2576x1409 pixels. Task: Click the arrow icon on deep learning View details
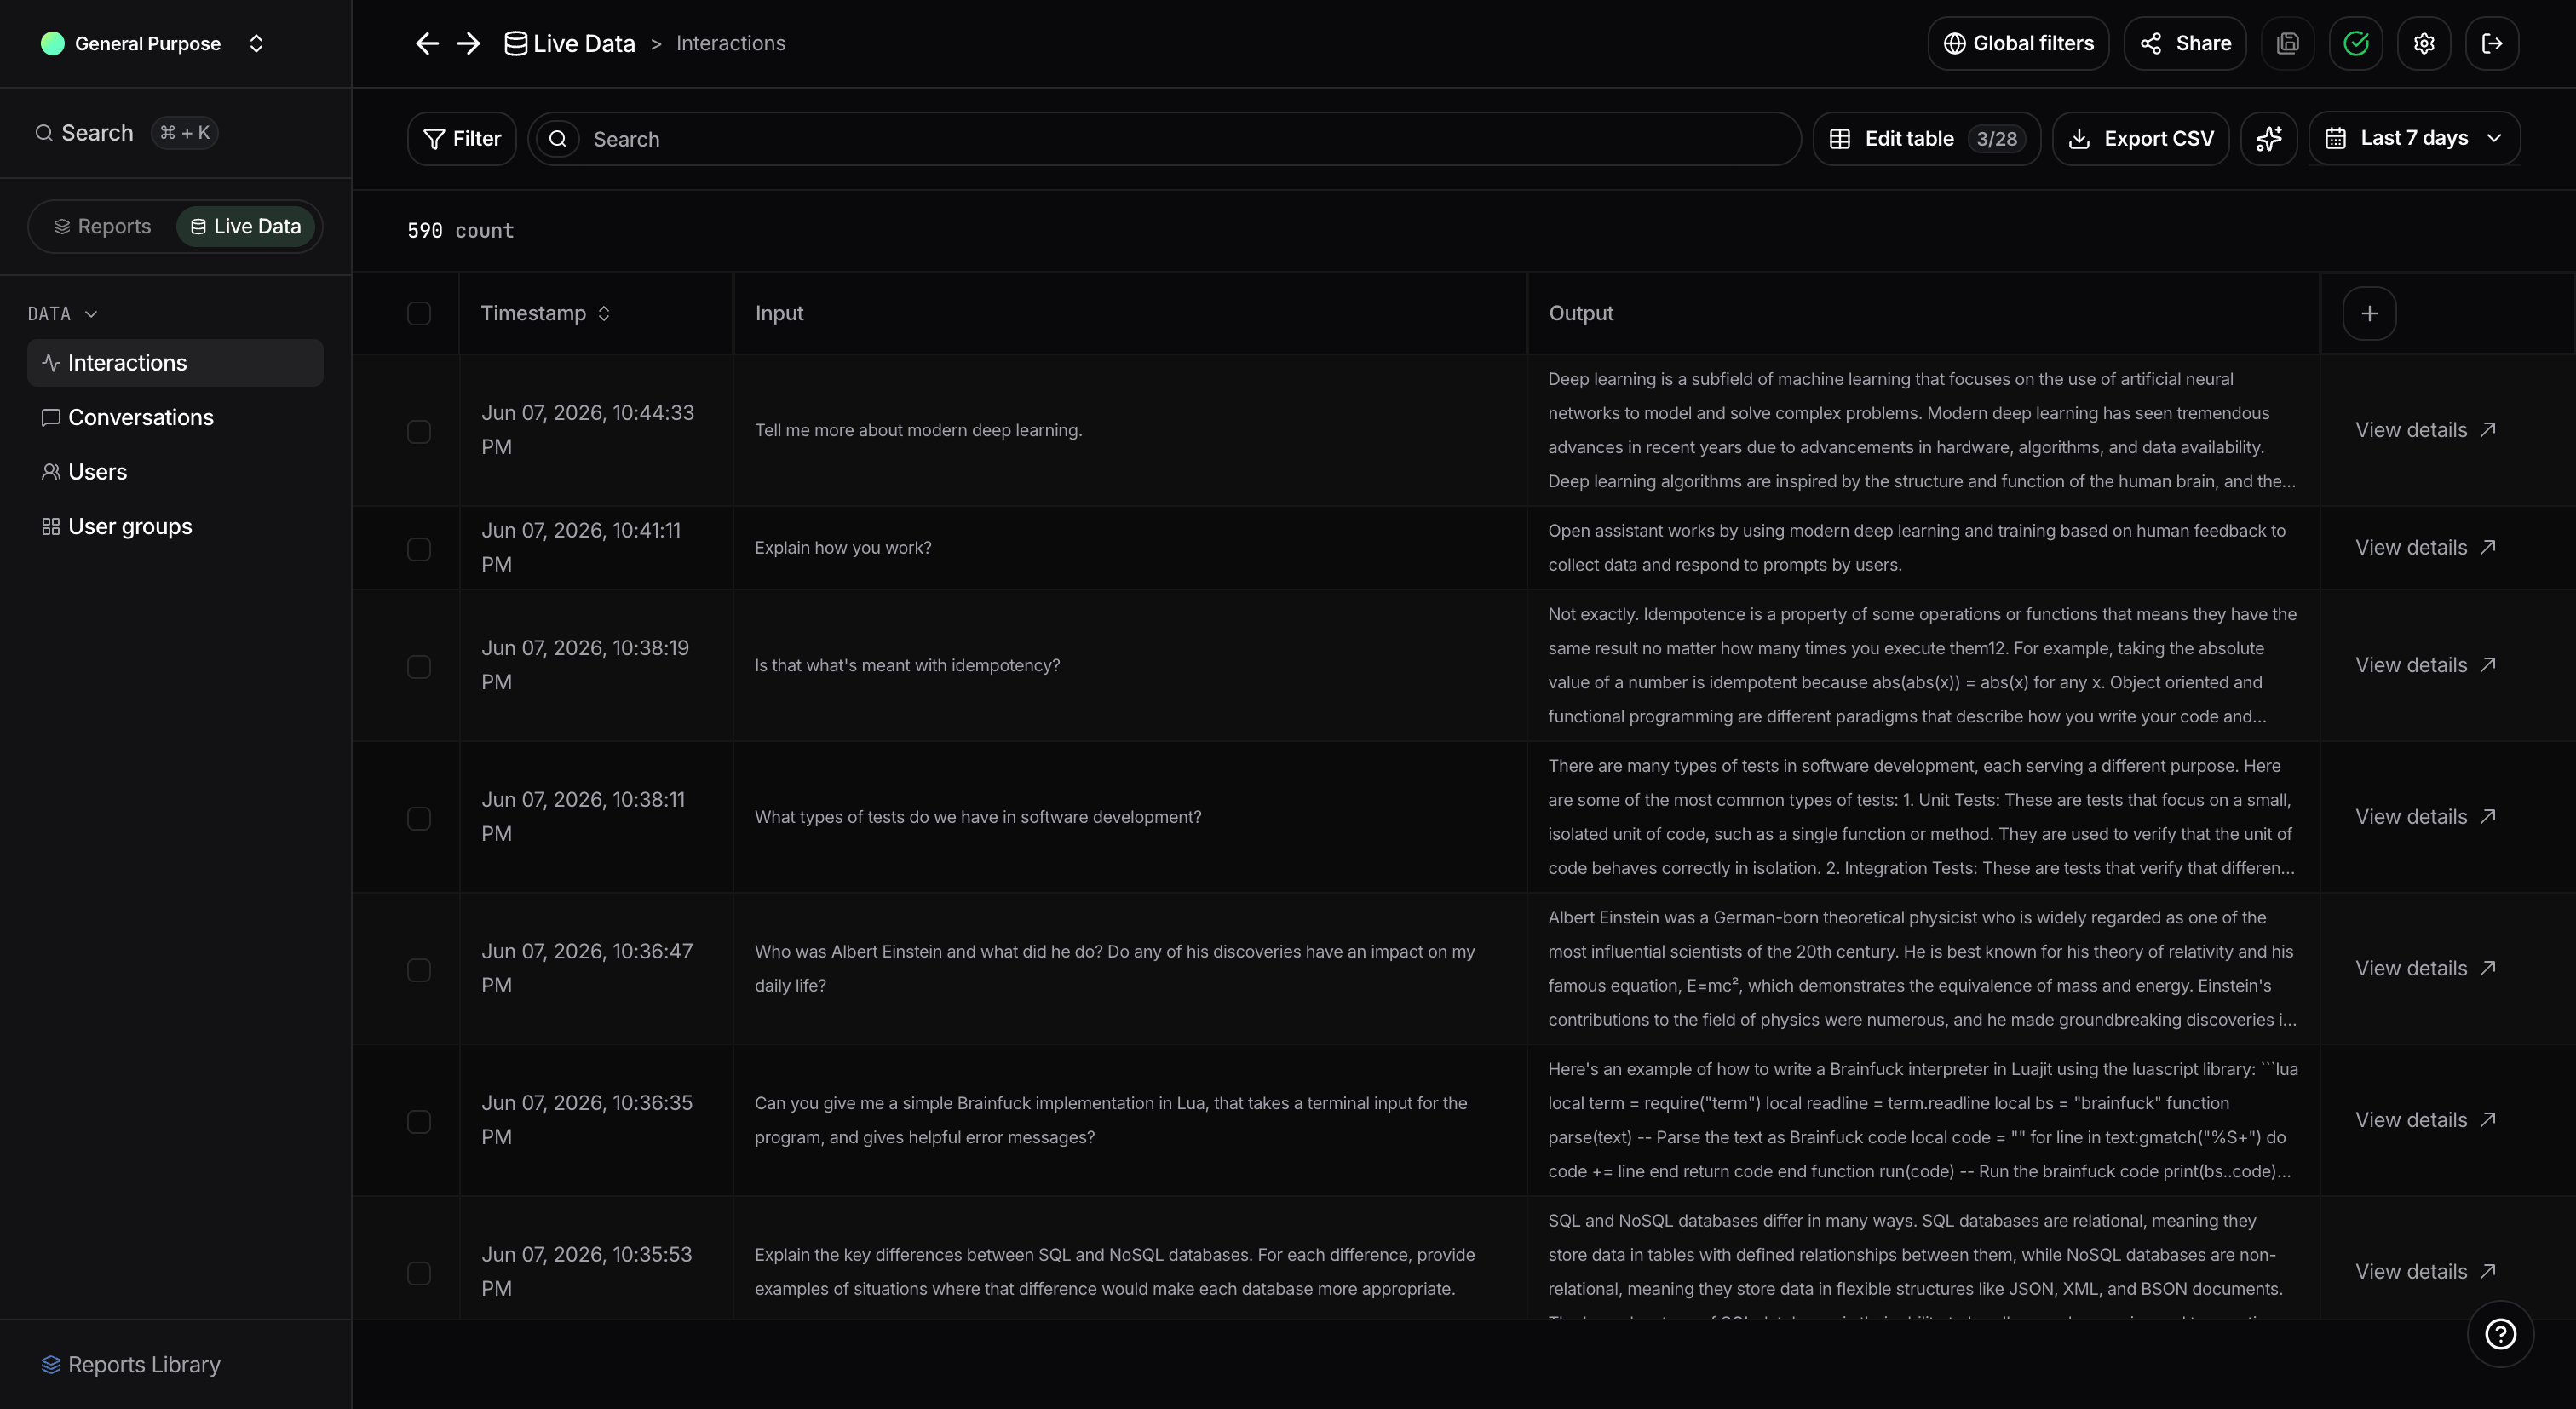(x=2488, y=429)
